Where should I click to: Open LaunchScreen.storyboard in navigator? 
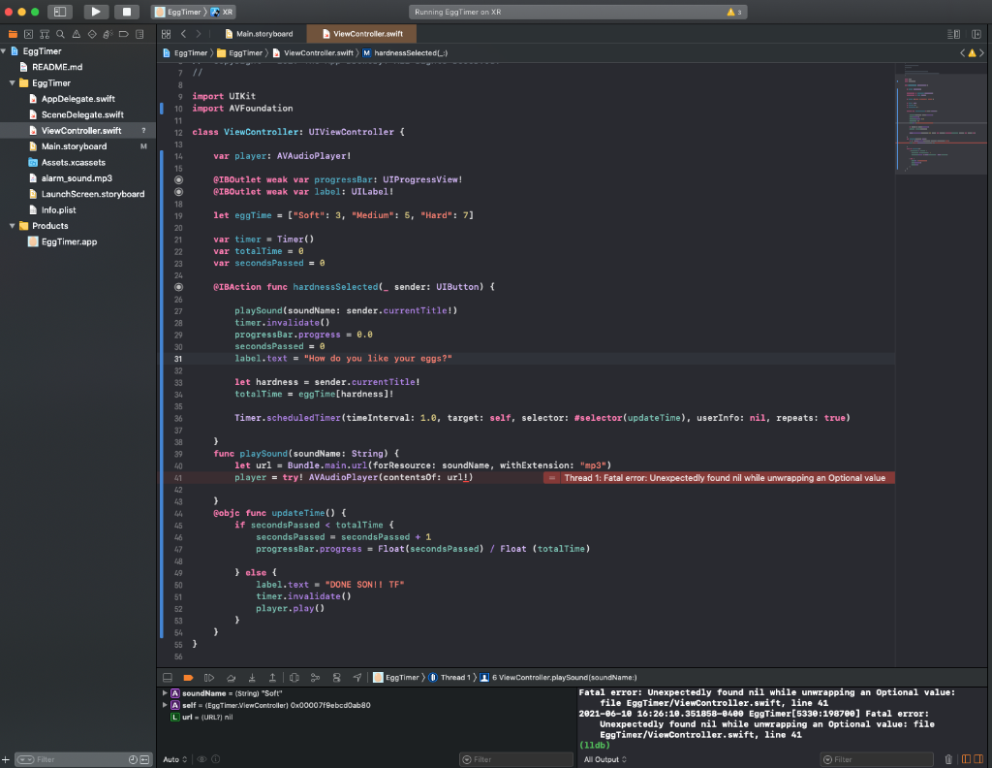click(x=86, y=194)
